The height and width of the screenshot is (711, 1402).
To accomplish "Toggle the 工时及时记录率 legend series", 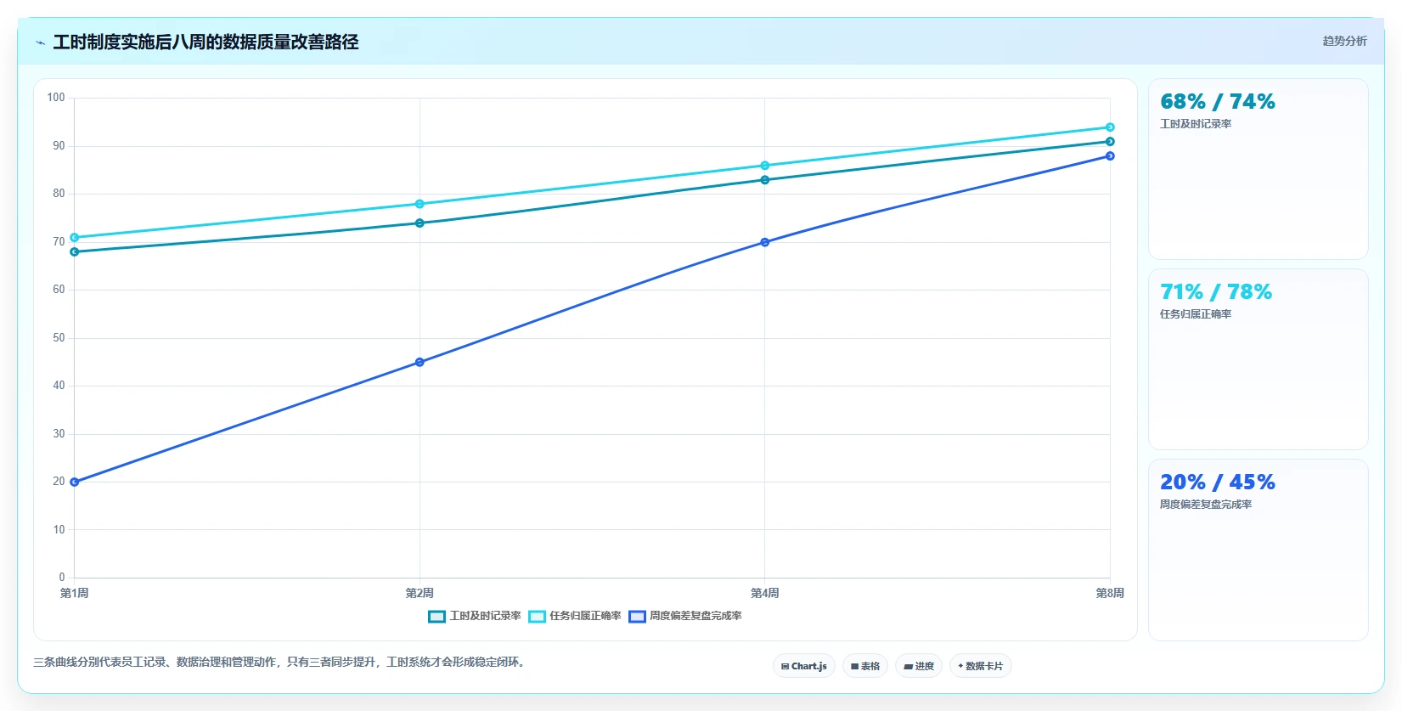I will click(x=475, y=616).
